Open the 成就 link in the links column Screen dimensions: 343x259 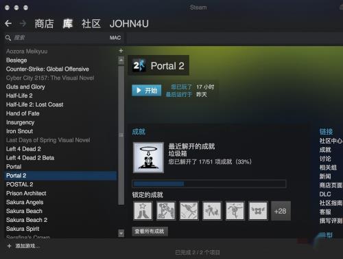click(x=325, y=150)
